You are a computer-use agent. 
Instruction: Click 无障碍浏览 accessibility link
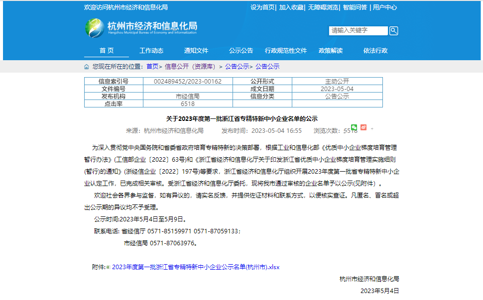click(323, 7)
